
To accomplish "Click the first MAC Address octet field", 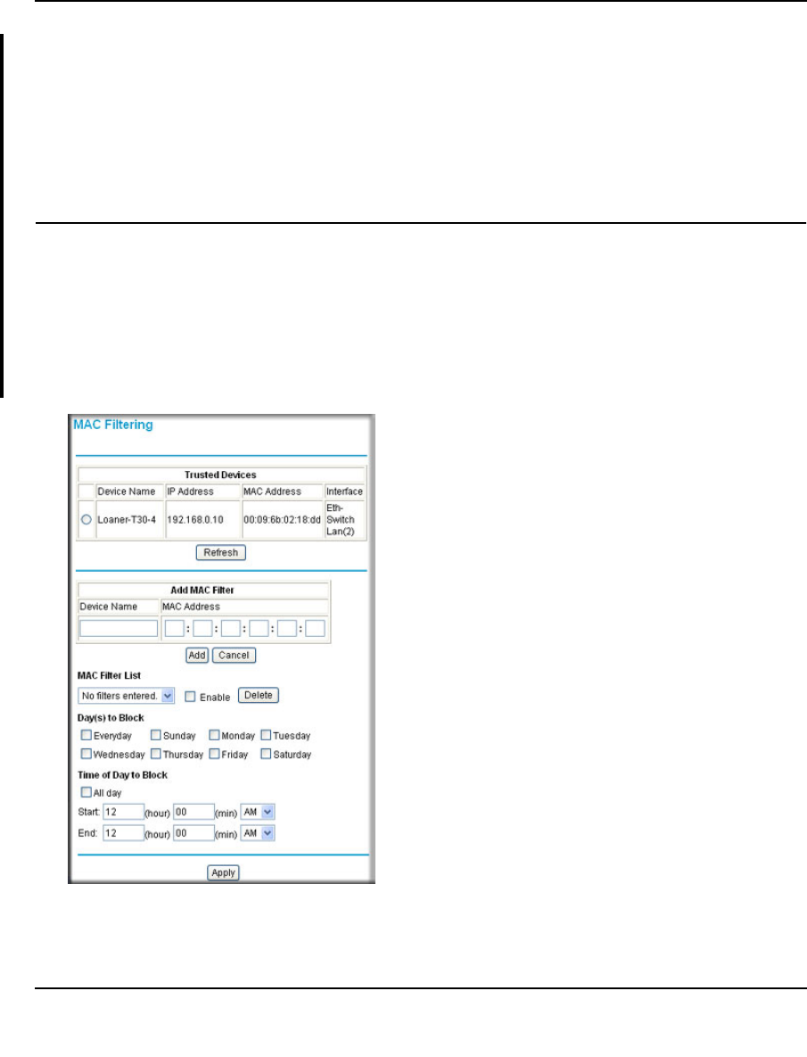I will point(175,628).
